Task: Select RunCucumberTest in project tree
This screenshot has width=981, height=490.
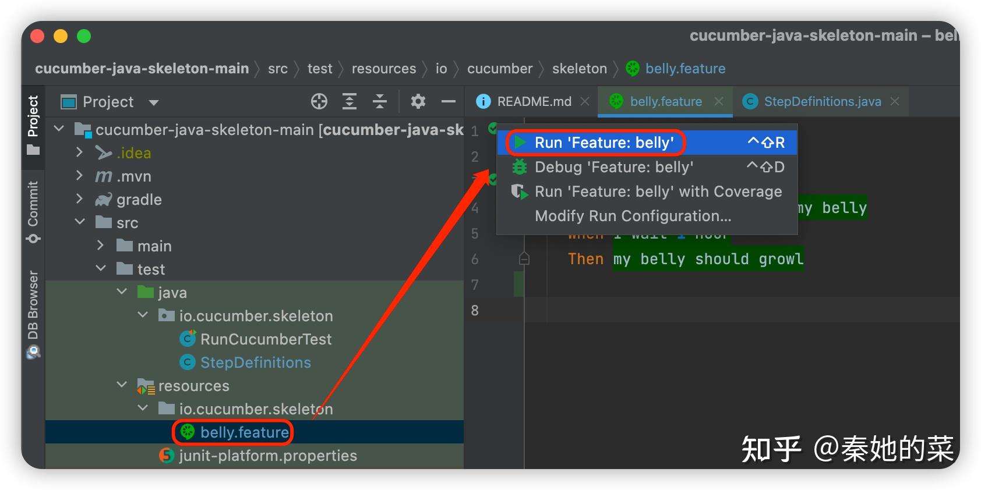Action: point(266,339)
